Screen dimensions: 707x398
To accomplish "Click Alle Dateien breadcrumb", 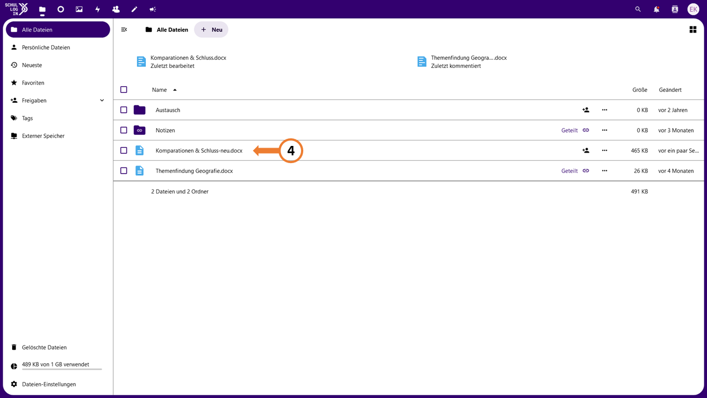I will (x=167, y=30).
